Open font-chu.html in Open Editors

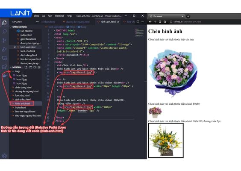pyautogui.click(x=28, y=51)
